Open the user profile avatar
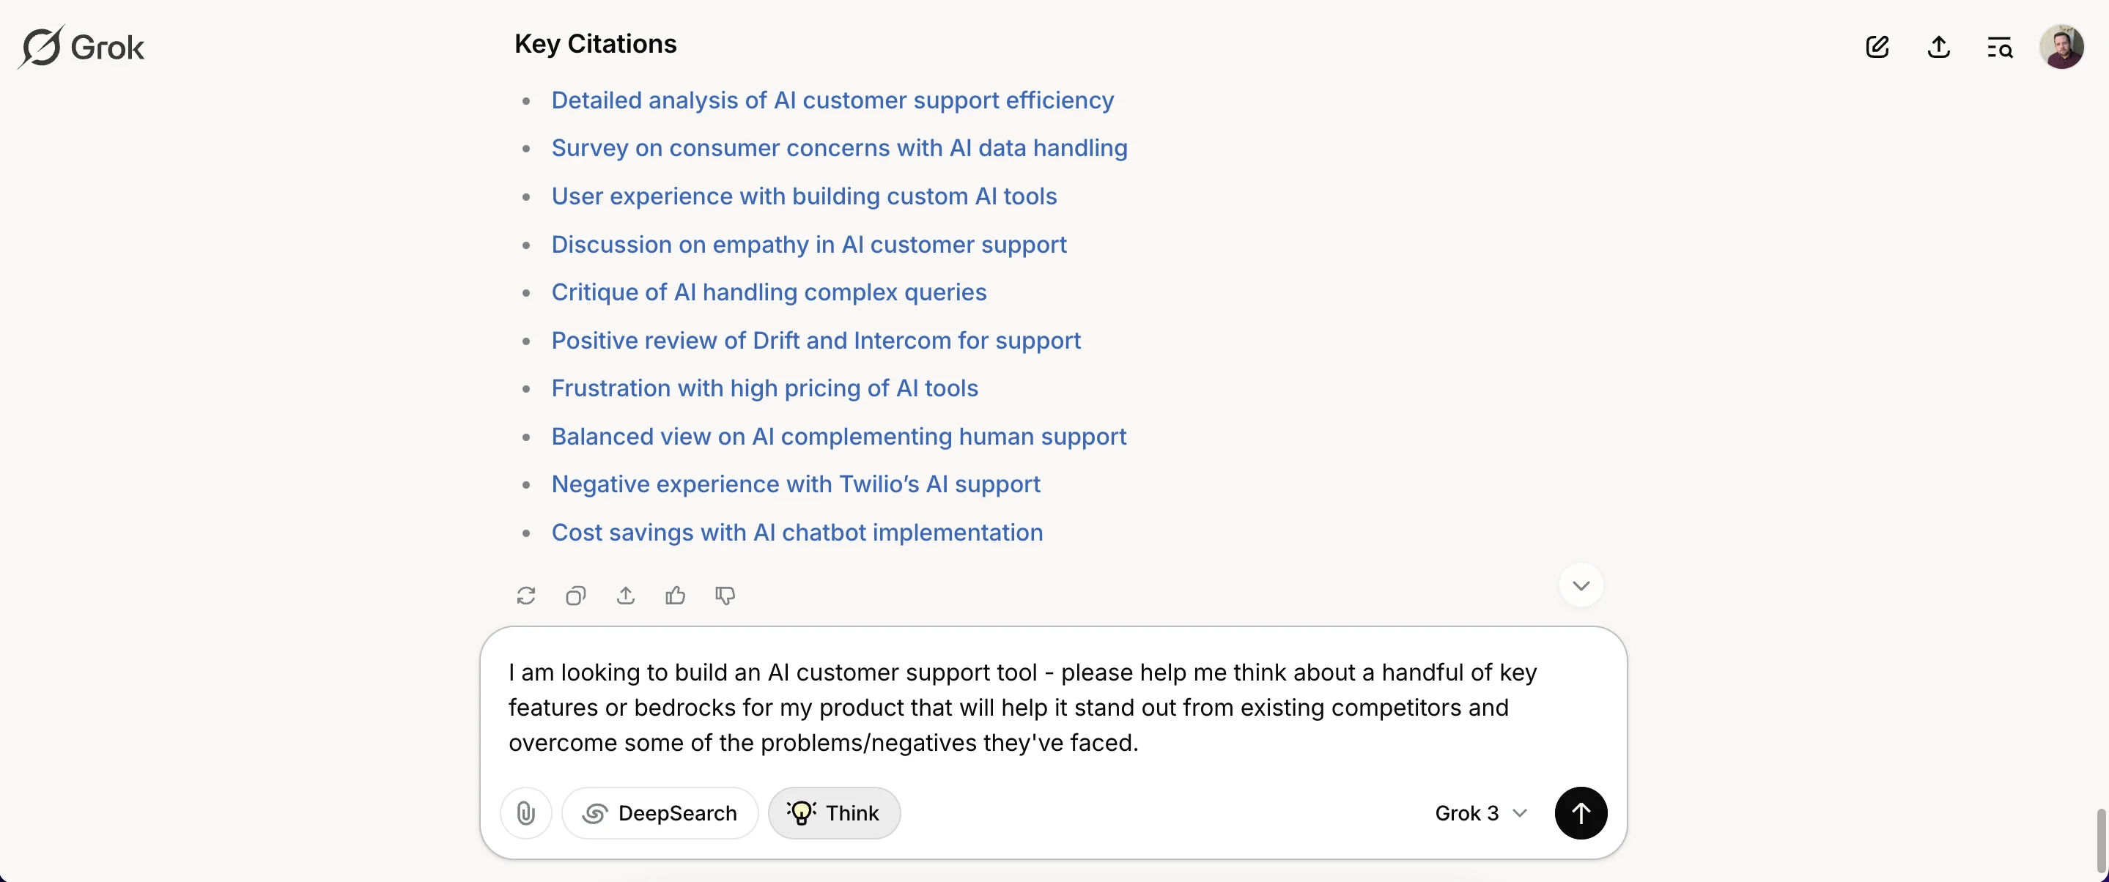 click(2061, 47)
